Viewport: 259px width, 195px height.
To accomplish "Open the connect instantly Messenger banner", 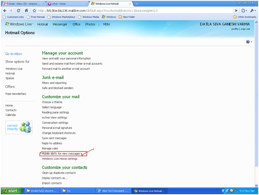I will pos(19,128).
